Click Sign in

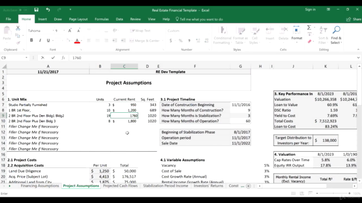(x=310, y=10)
